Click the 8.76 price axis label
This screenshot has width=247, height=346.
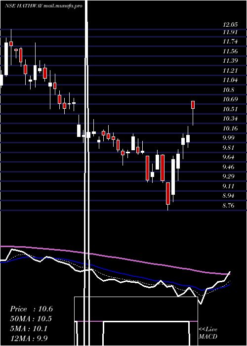[229, 206]
